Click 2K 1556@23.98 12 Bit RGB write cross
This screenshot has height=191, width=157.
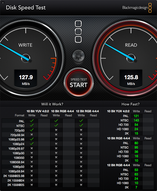pyautogui.click(x=81, y=176)
